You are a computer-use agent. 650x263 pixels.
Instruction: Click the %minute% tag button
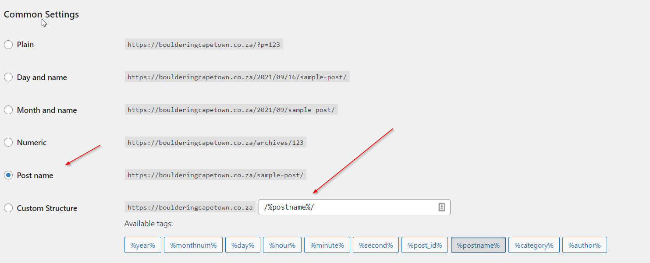[327, 245]
